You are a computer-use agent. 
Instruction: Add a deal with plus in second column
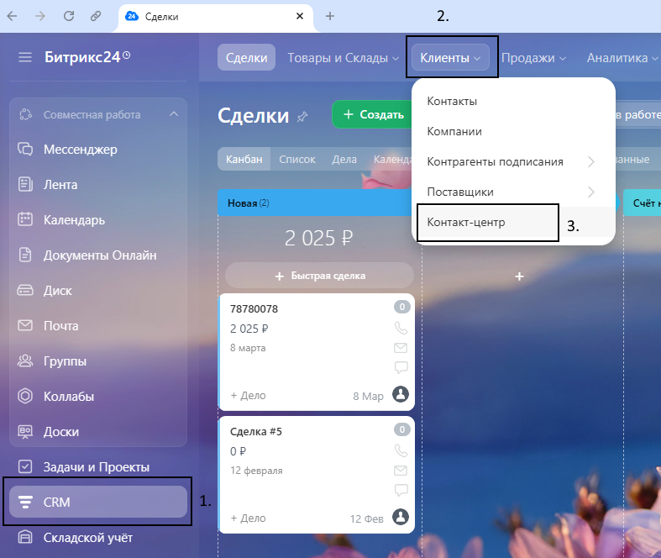coord(519,276)
